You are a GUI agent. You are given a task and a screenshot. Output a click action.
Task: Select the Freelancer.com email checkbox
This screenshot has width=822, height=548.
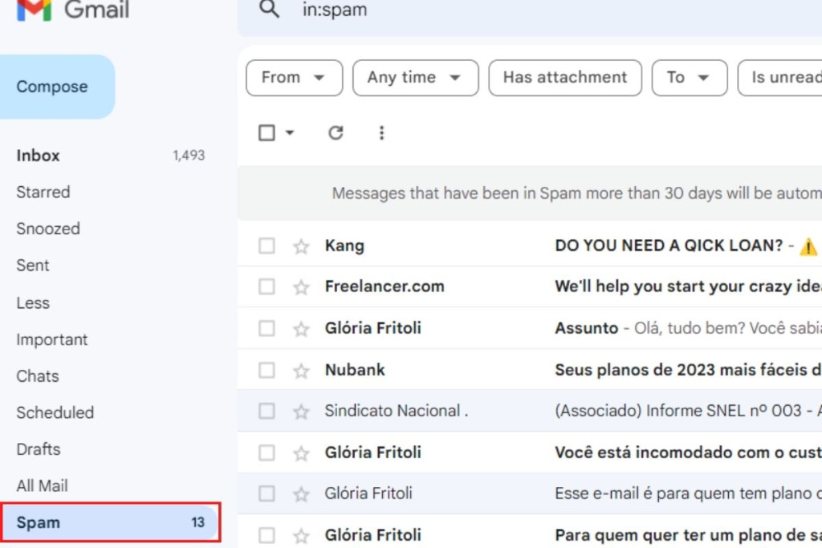point(267,286)
